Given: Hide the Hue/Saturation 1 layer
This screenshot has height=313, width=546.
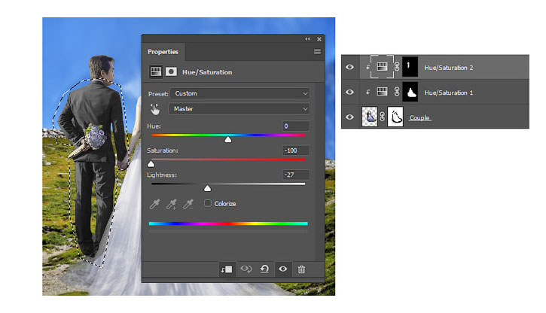Looking at the screenshot, I should pos(349,92).
